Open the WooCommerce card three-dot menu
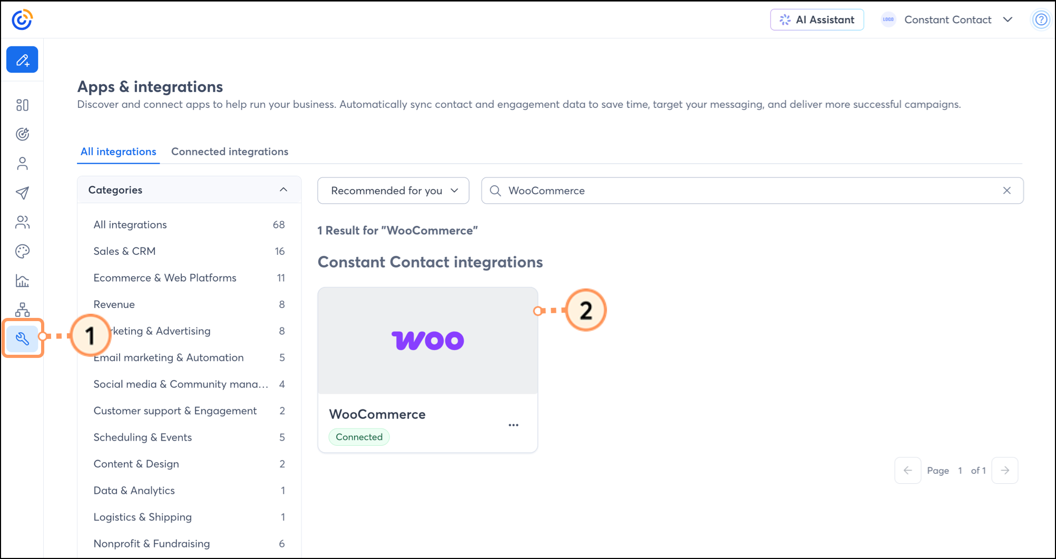Image resolution: width=1056 pixels, height=559 pixels. (514, 425)
